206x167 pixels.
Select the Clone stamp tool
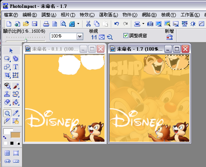7,94
